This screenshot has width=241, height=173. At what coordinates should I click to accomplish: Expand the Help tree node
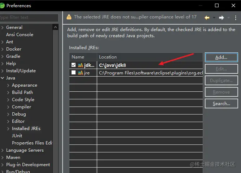point(2,64)
